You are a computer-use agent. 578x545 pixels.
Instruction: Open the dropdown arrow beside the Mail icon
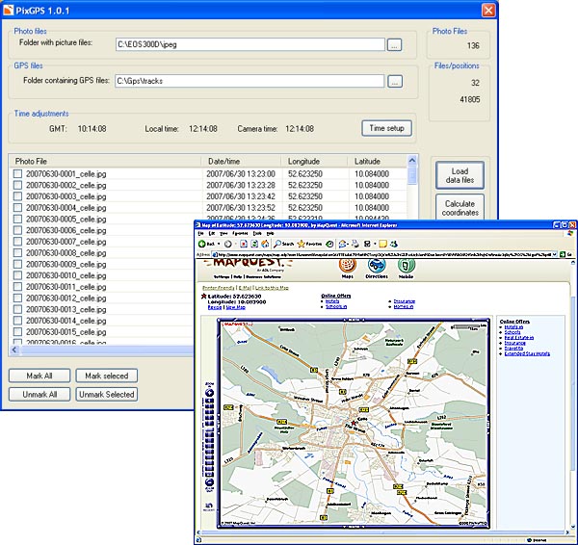point(348,244)
